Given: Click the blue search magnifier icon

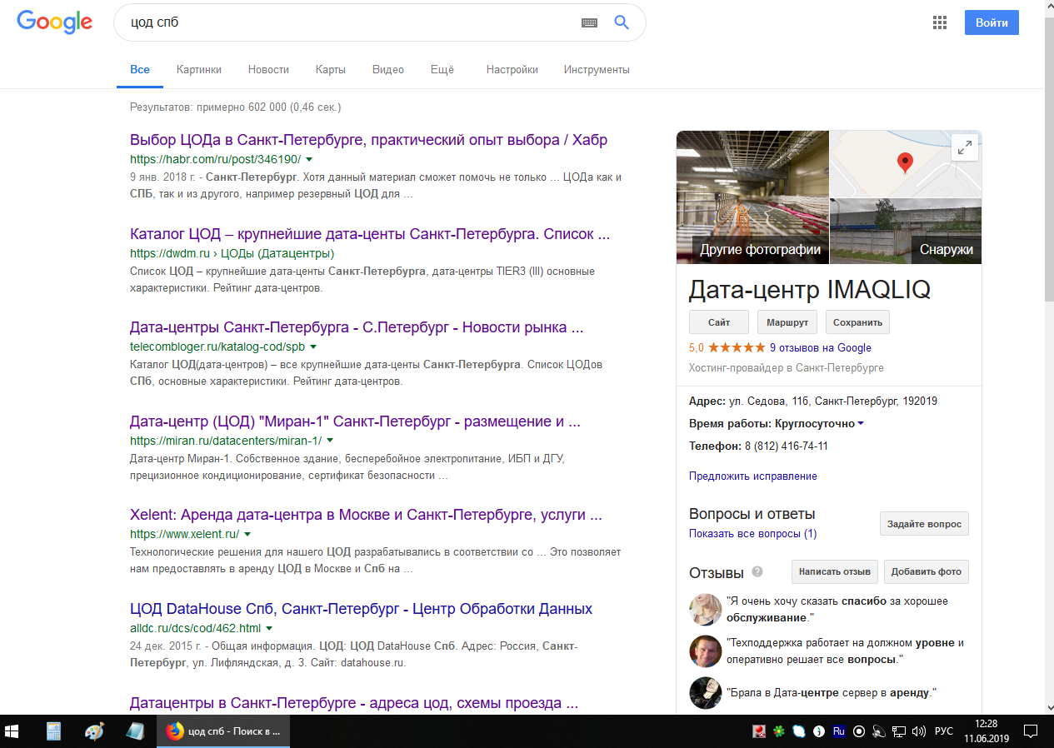Looking at the screenshot, I should tap(622, 22).
